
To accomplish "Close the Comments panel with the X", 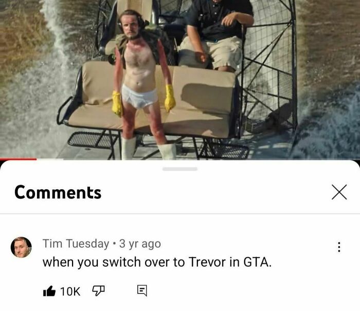I will coord(339,192).
